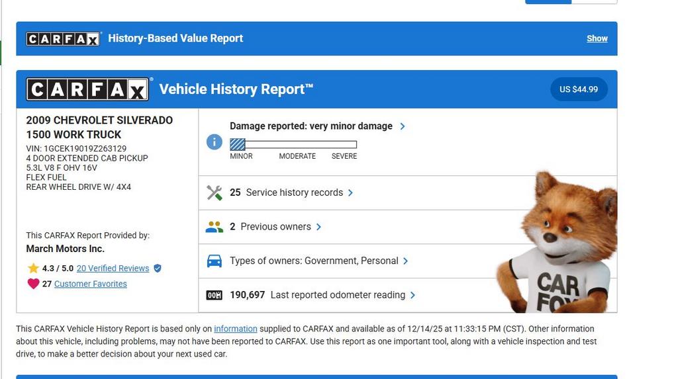Open the 20 Verified Reviews link
Screen dimensions: 678x379
pyautogui.click(x=113, y=268)
